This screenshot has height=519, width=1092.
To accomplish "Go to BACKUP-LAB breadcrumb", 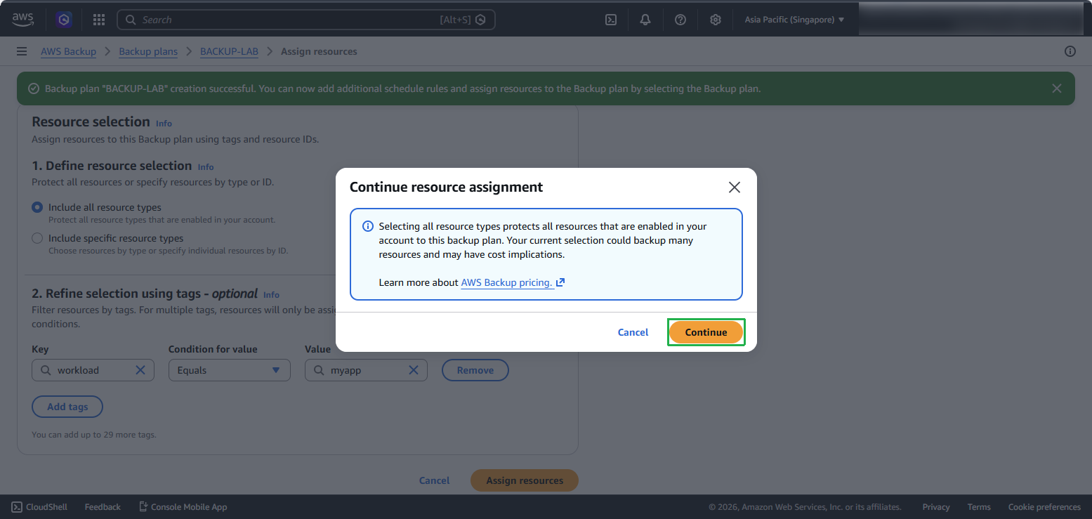I will coord(229,51).
